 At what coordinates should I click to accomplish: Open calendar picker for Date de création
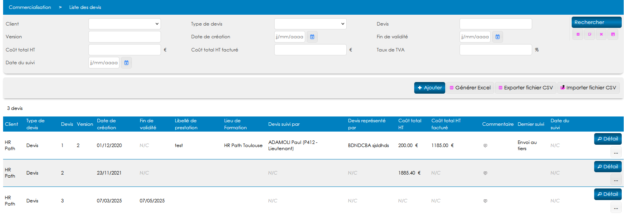pos(312,37)
